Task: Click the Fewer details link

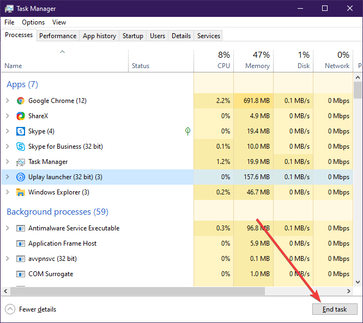Action: point(38,309)
